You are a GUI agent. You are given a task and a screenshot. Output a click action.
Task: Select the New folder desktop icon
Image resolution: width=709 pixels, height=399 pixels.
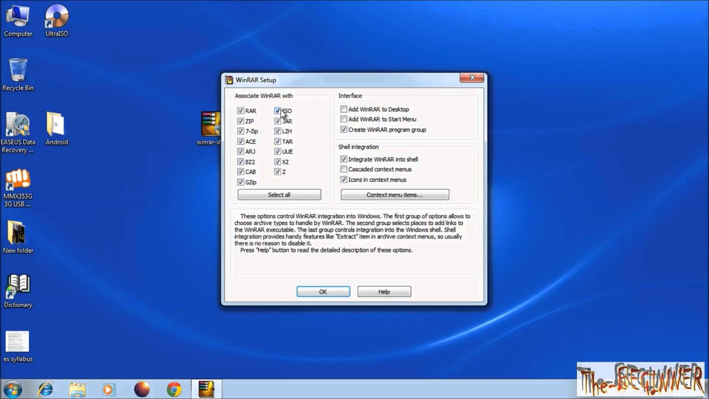point(18,237)
